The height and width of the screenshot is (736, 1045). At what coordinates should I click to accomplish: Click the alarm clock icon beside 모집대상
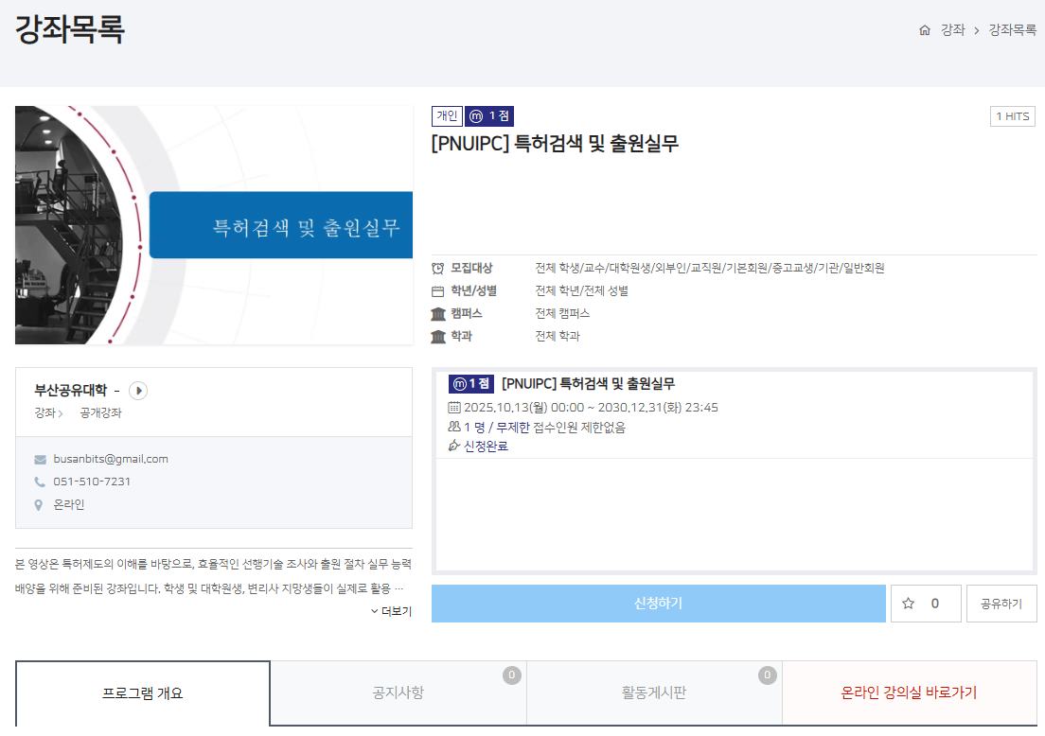437,269
